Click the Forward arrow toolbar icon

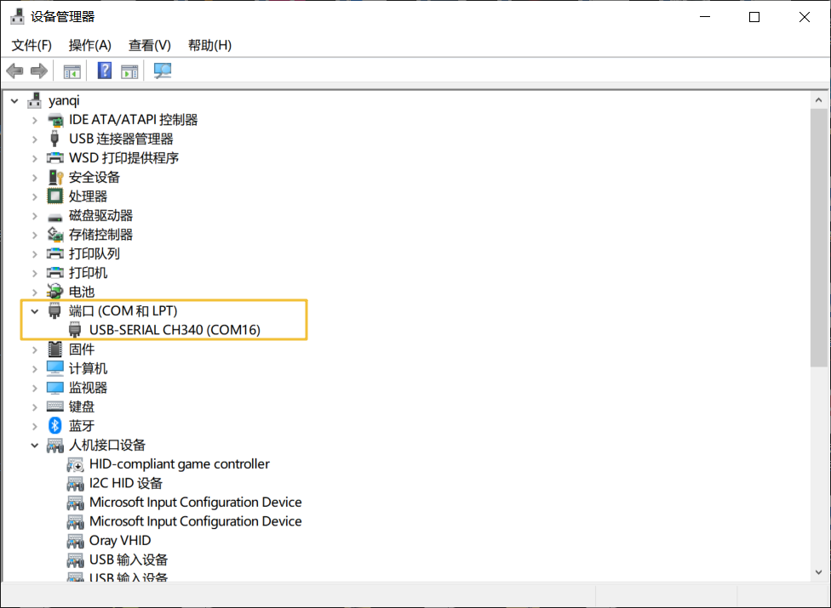[x=38, y=71]
